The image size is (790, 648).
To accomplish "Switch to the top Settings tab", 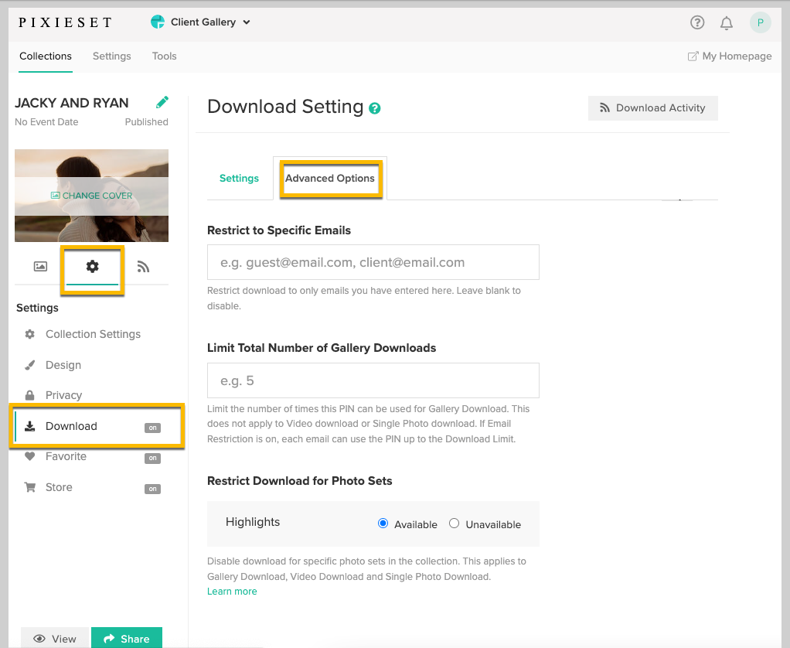I will [112, 56].
